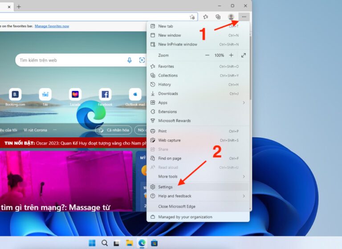
Task: Open the Massage news story thumbnail
Action: [x=66, y=181]
